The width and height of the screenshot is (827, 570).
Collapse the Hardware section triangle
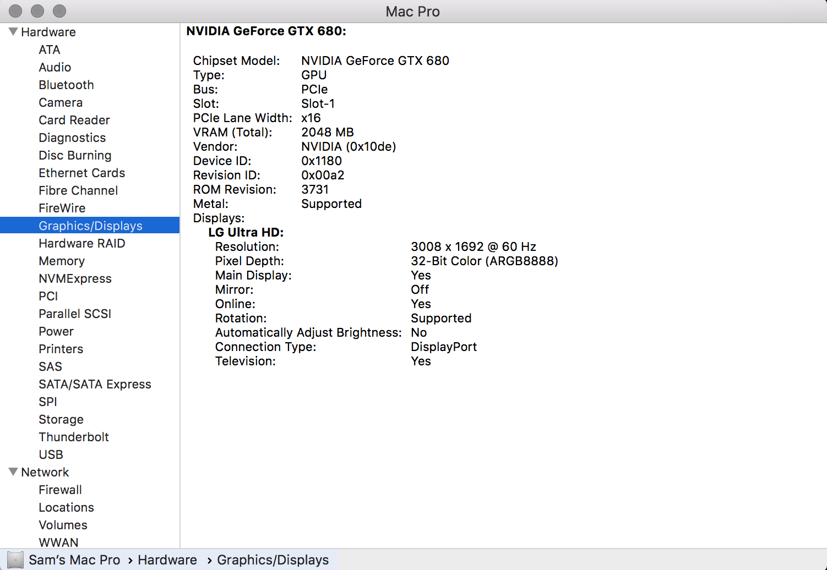[12, 31]
